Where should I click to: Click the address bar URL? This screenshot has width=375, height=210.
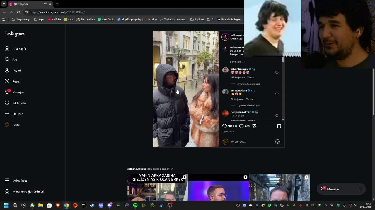pos(58,12)
